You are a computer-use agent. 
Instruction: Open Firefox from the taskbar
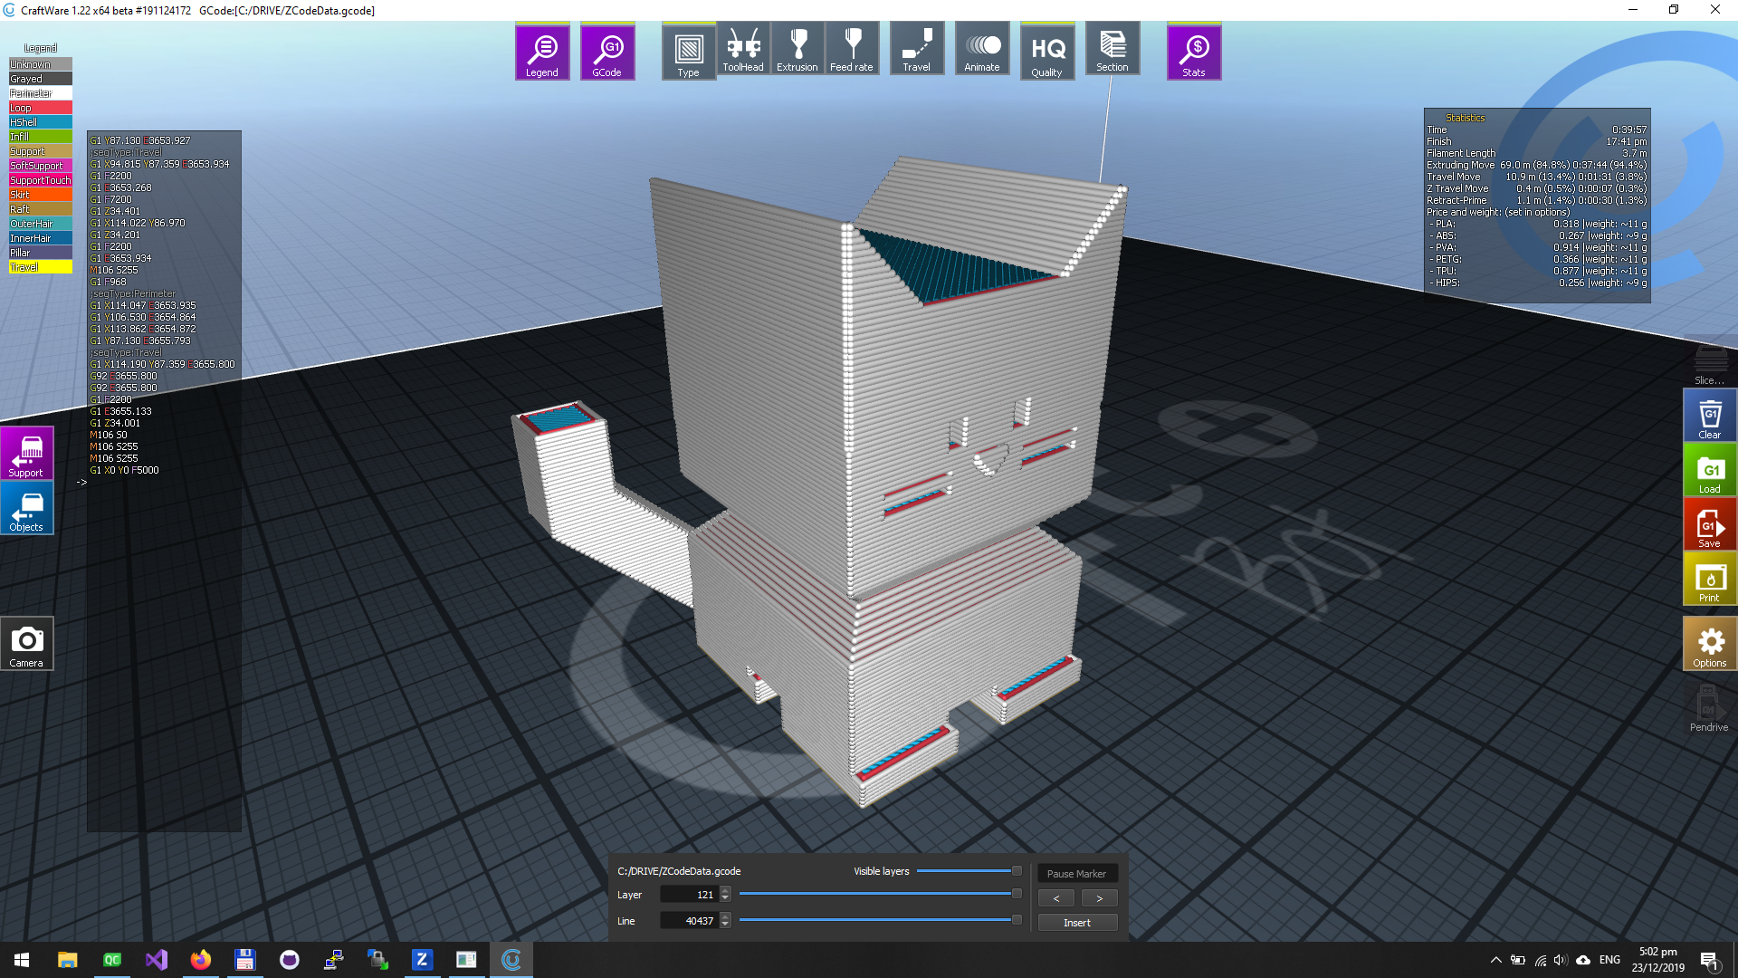[x=200, y=960]
